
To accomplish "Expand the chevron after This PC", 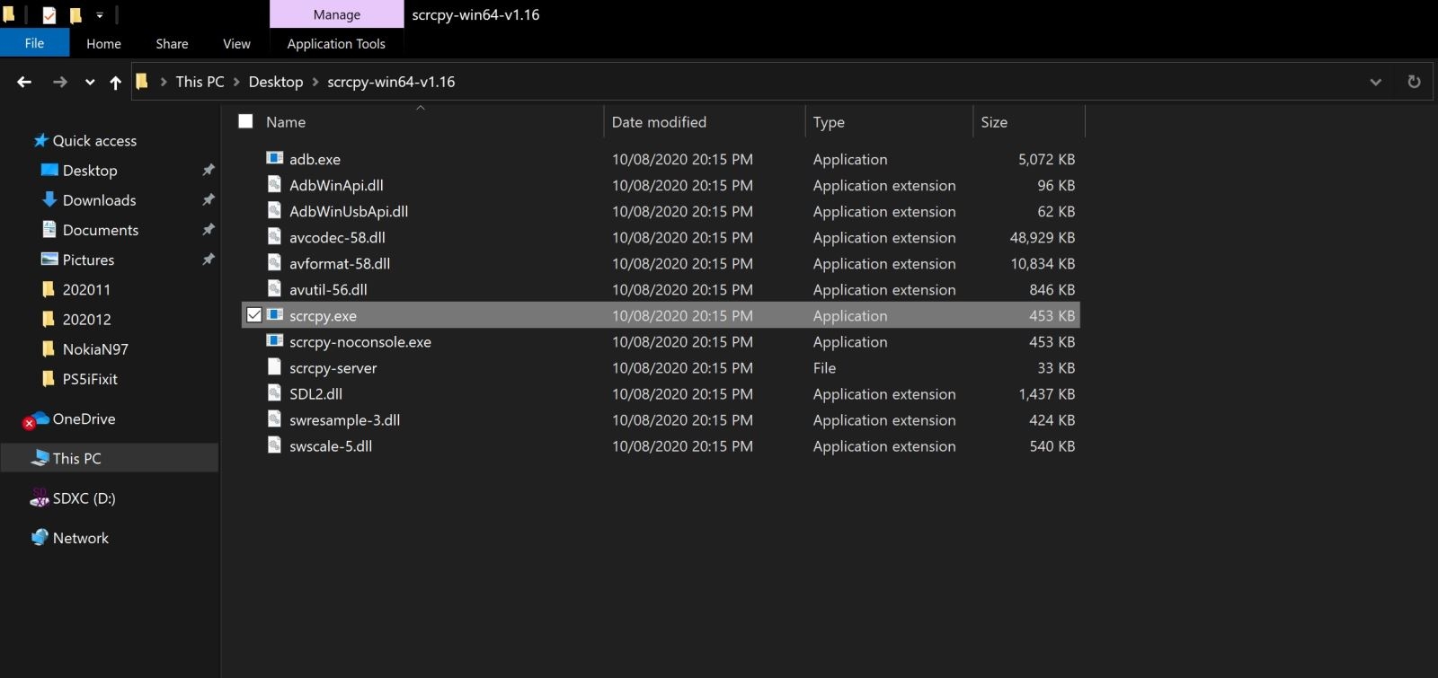I will [x=236, y=82].
